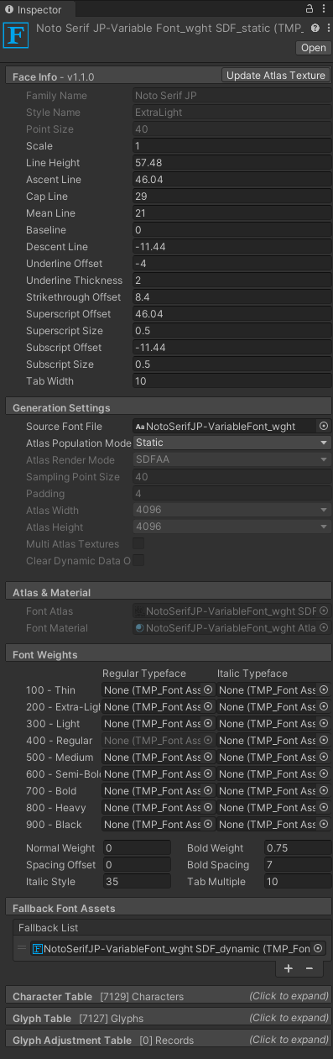The image size is (333, 1059).
Task: Add a fallback font with the plus button
Action: pos(289,968)
